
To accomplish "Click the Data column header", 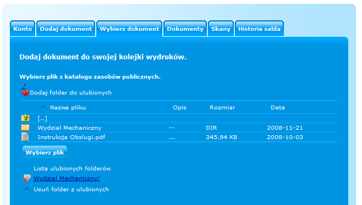I will tap(278, 108).
